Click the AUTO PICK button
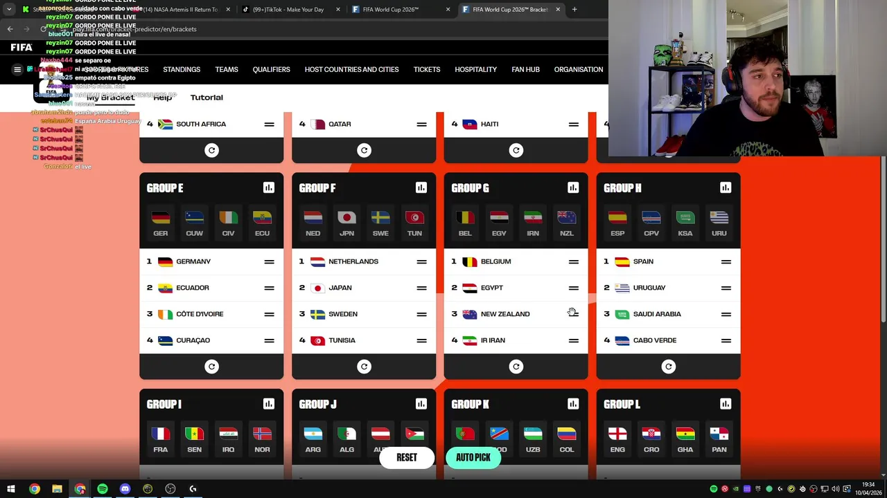Viewport: 887px width, 498px height. (x=473, y=457)
